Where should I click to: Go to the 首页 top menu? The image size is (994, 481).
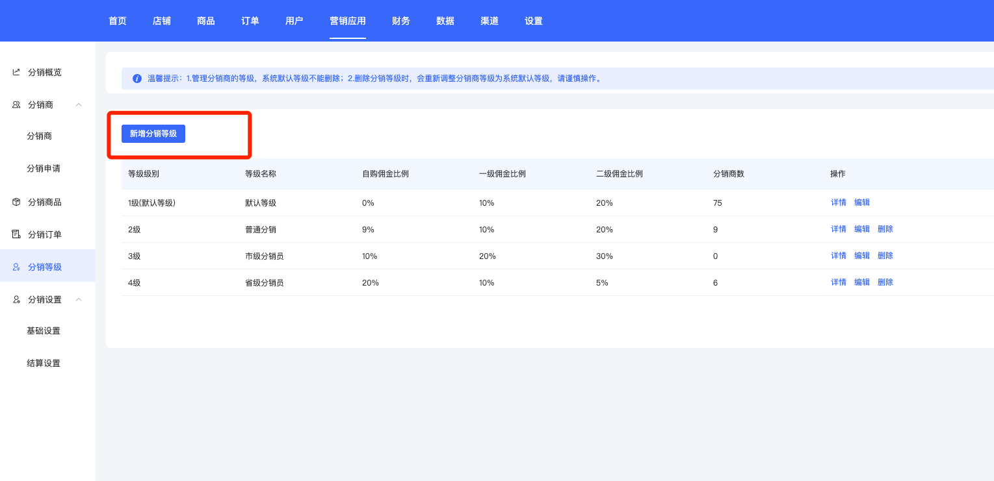(118, 21)
